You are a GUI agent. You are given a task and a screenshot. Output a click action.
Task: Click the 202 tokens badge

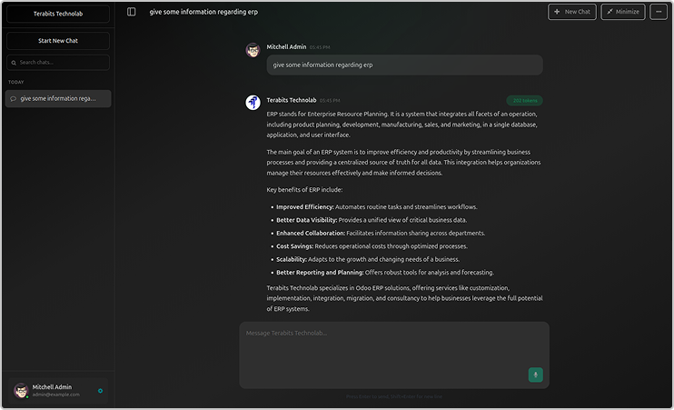525,100
